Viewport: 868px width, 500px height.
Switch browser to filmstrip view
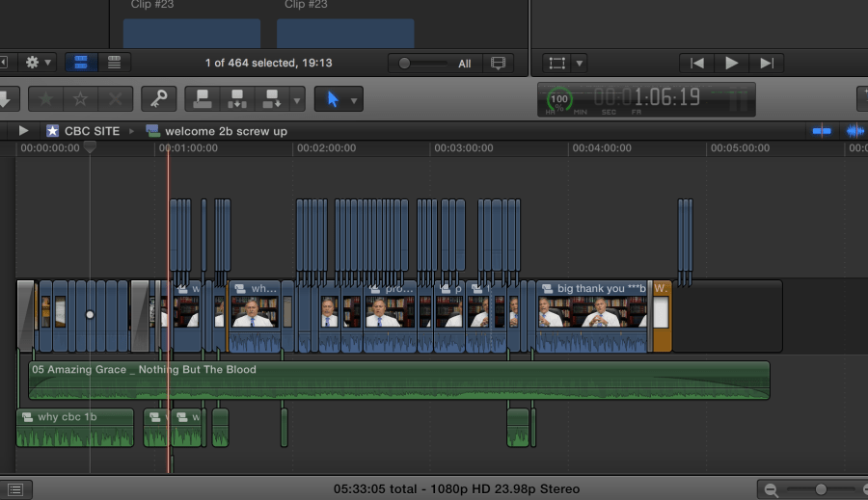click(x=81, y=63)
